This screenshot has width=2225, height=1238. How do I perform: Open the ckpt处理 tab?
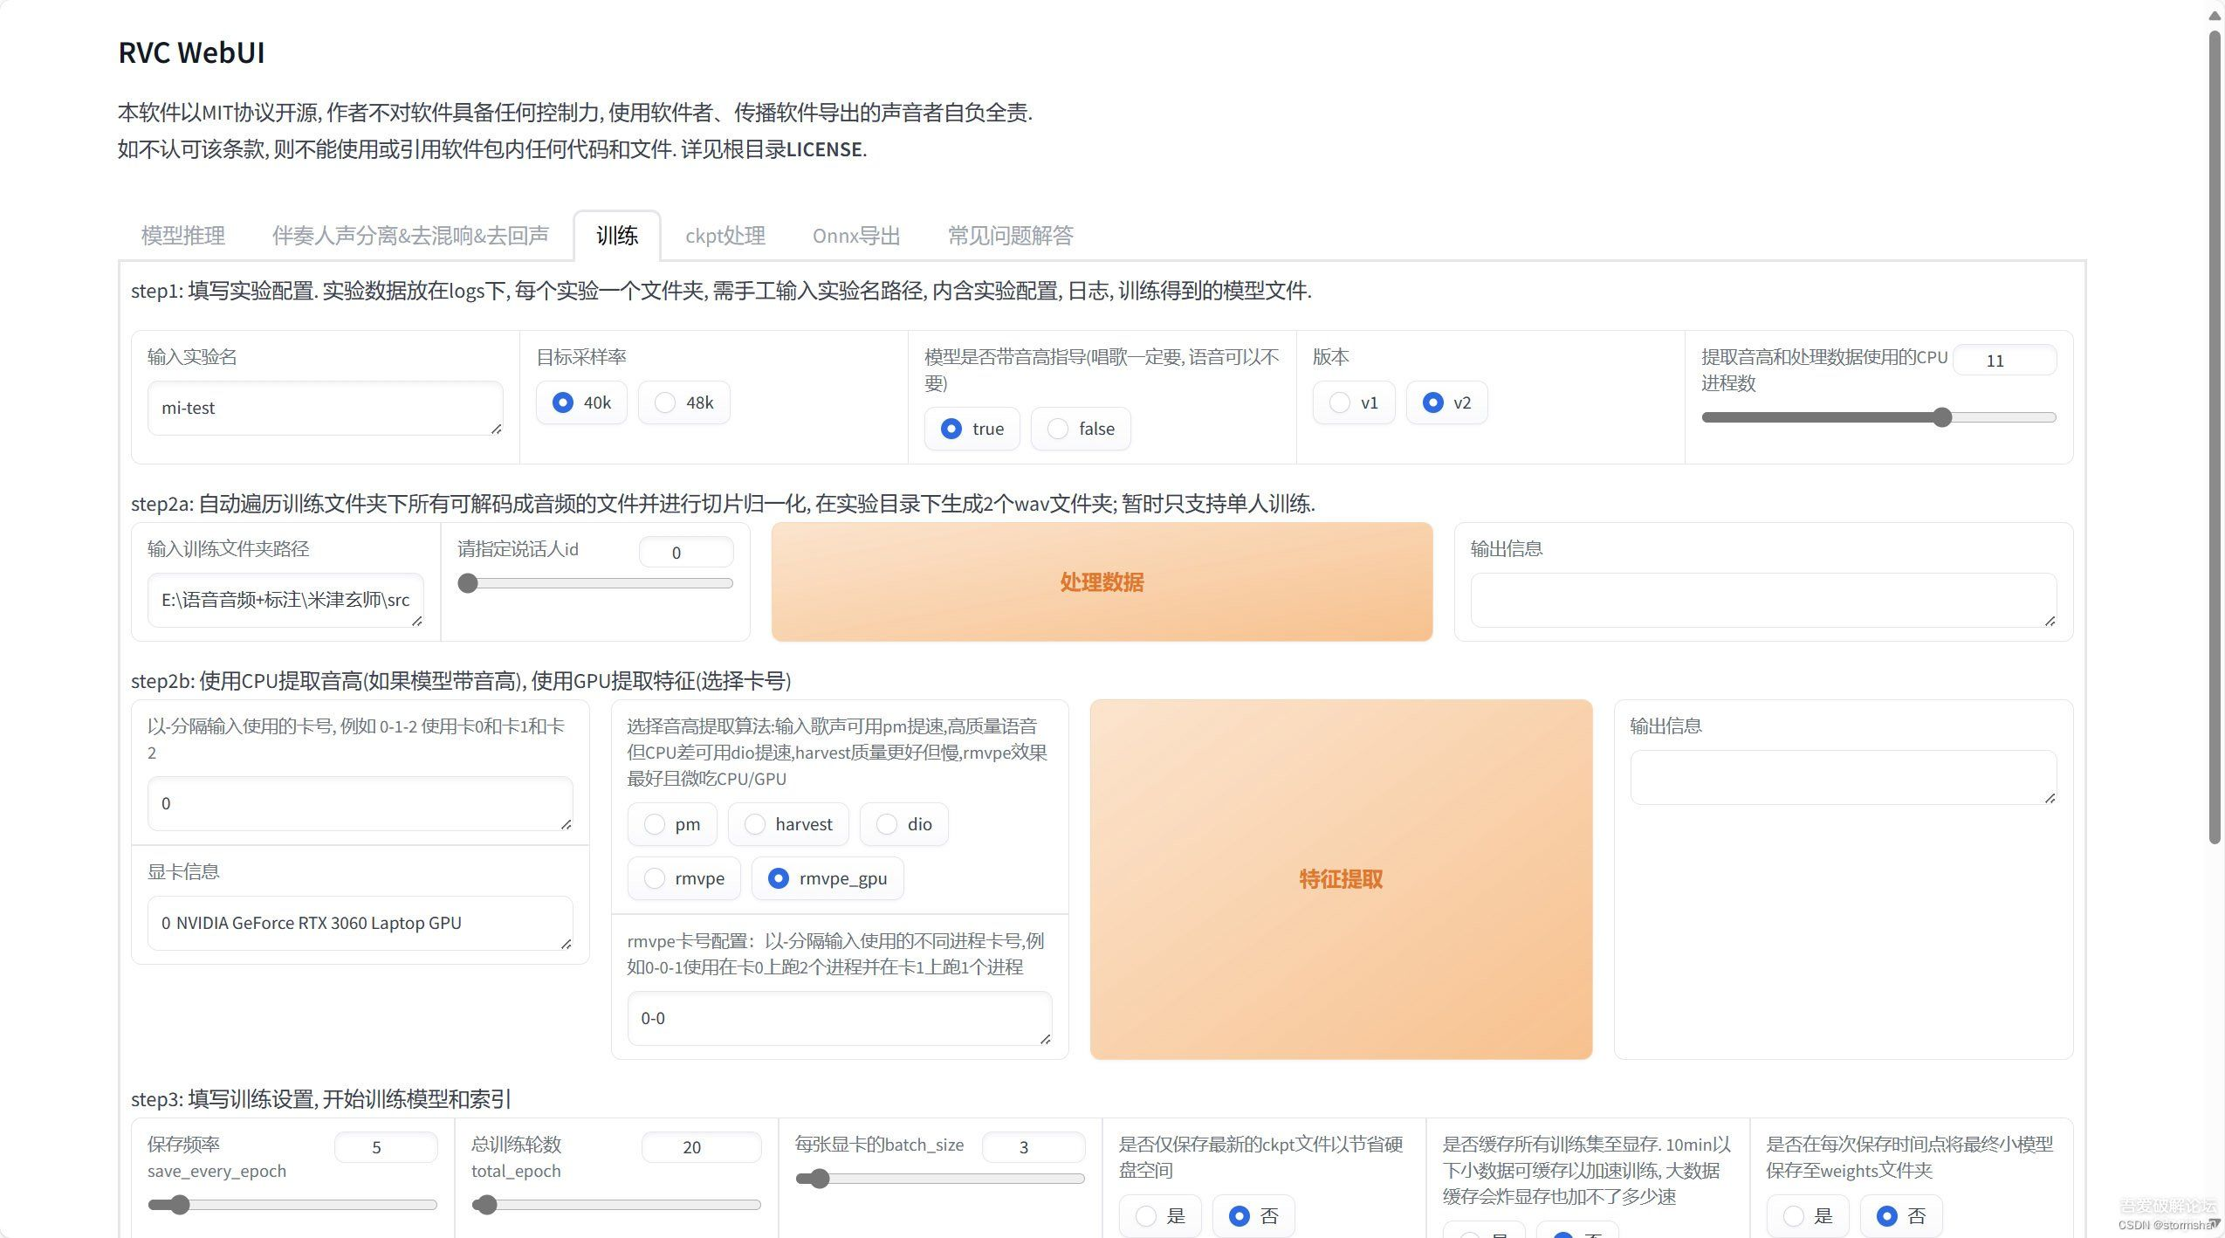724,235
